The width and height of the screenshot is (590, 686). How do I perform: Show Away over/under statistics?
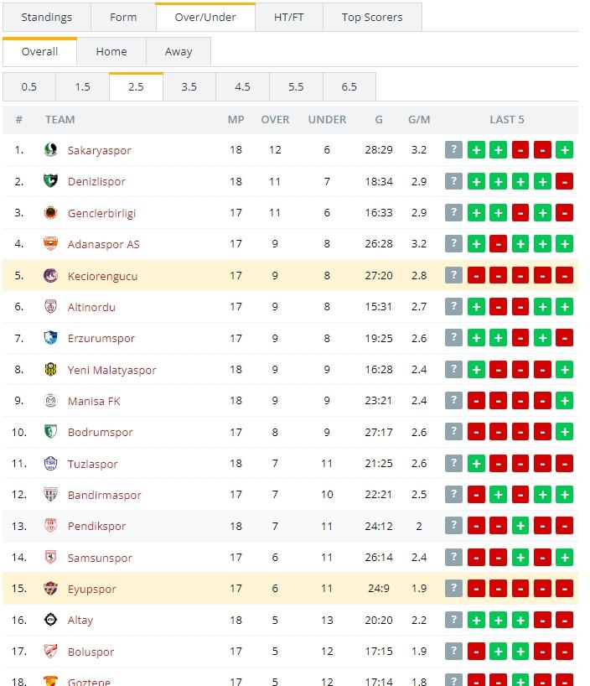tap(179, 51)
